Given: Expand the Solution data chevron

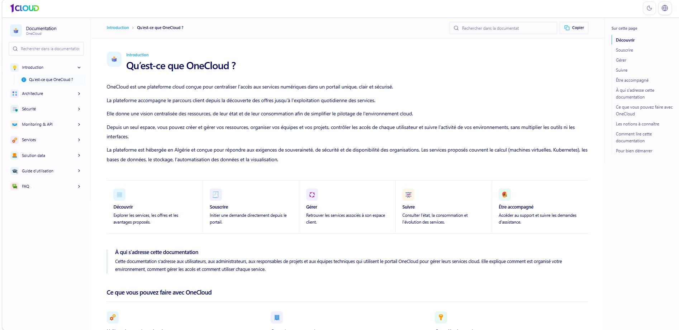Looking at the screenshot, I should coord(79,156).
